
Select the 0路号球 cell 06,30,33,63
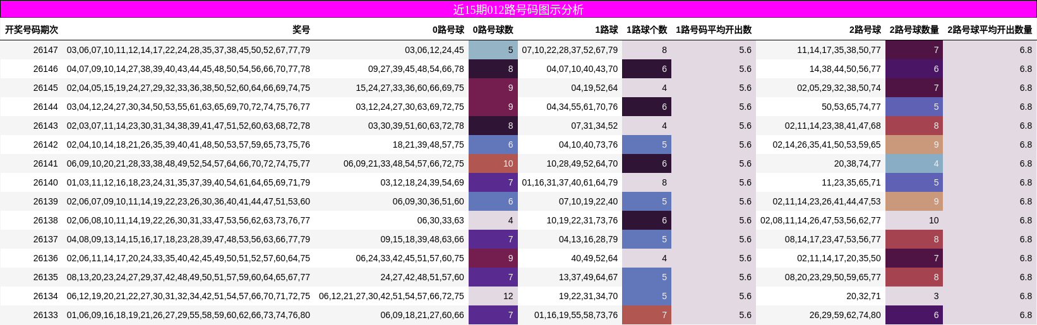pos(440,220)
